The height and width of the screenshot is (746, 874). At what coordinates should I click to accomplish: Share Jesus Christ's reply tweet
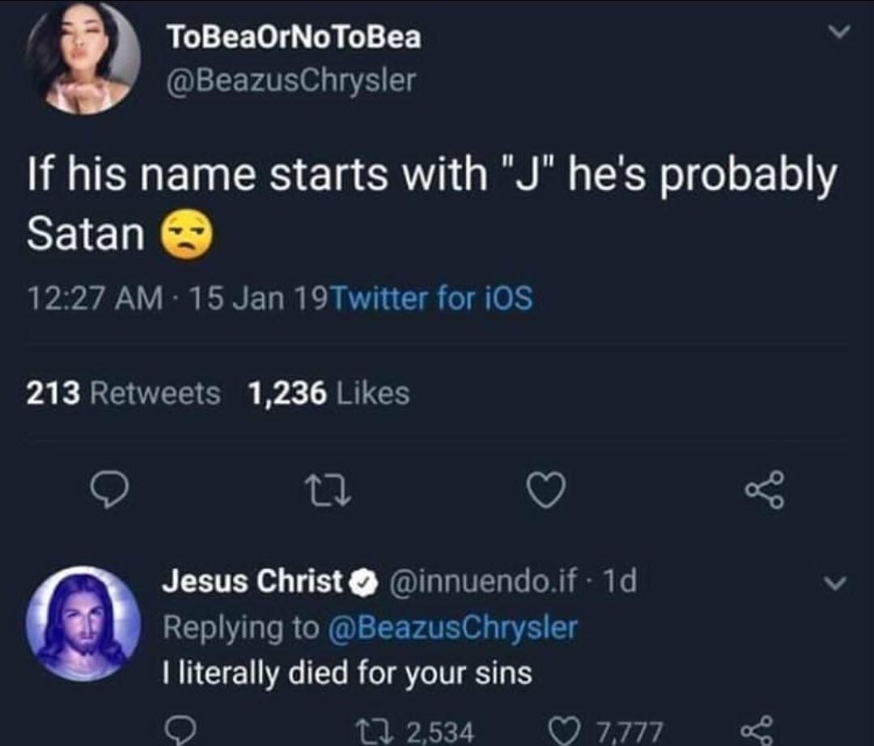click(x=758, y=731)
